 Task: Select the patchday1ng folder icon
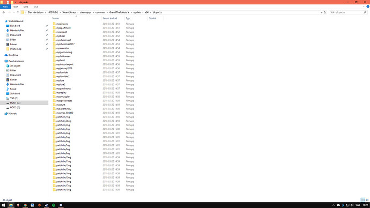(x=54, y=117)
